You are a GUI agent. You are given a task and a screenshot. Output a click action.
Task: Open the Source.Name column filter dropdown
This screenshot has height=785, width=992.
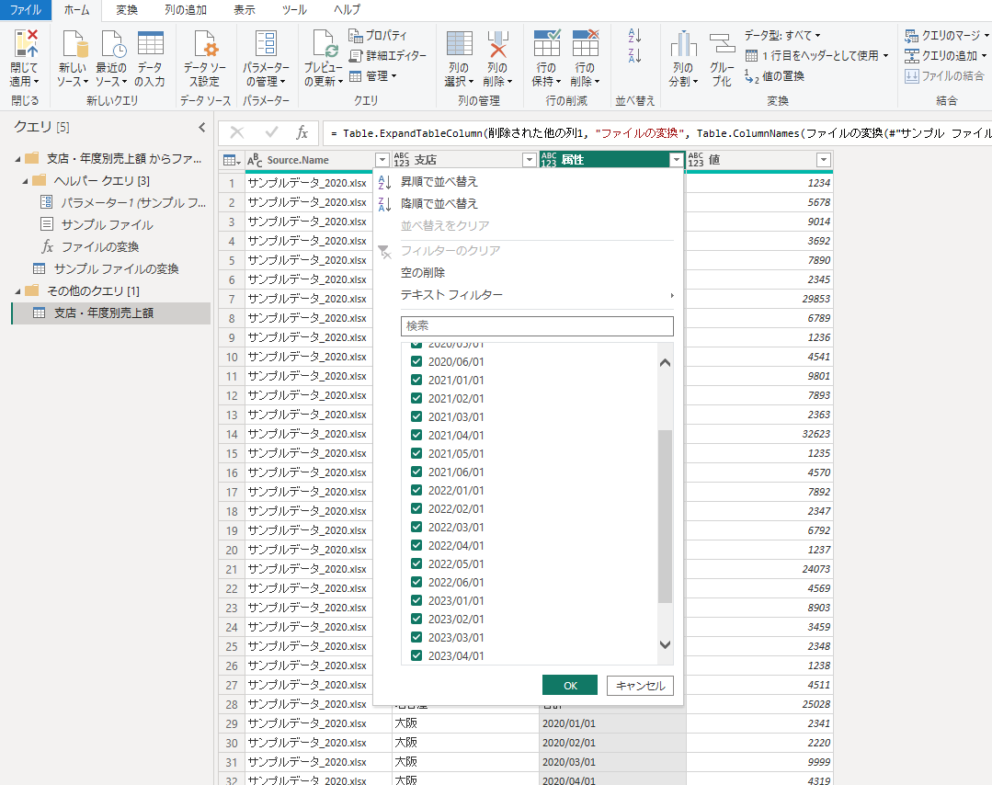tap(382, 160)
